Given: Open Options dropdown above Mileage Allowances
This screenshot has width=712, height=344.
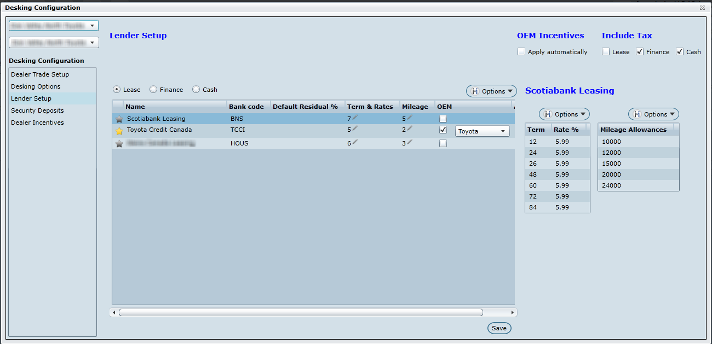Looking at the screenshot, I should click(x=653, y=114).
